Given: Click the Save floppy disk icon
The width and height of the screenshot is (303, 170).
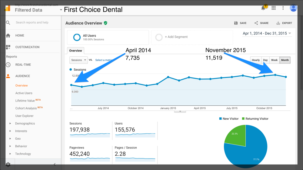Looking at the screenshot, I should pos(236,23).
